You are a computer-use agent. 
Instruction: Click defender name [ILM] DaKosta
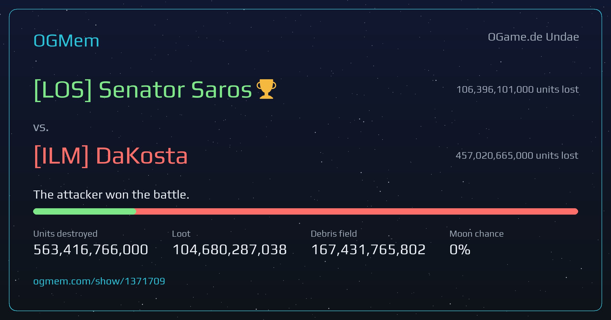(111, 156)
